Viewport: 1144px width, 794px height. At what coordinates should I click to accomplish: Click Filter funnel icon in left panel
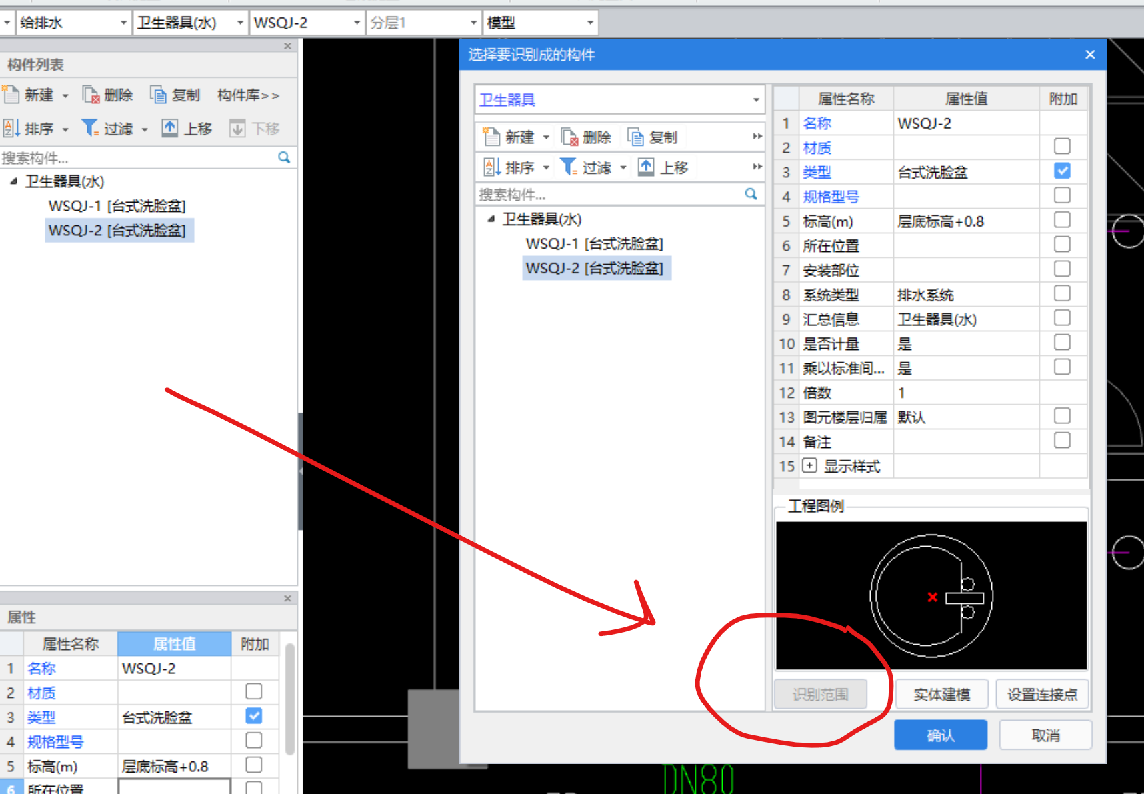[x=90, y=128]
